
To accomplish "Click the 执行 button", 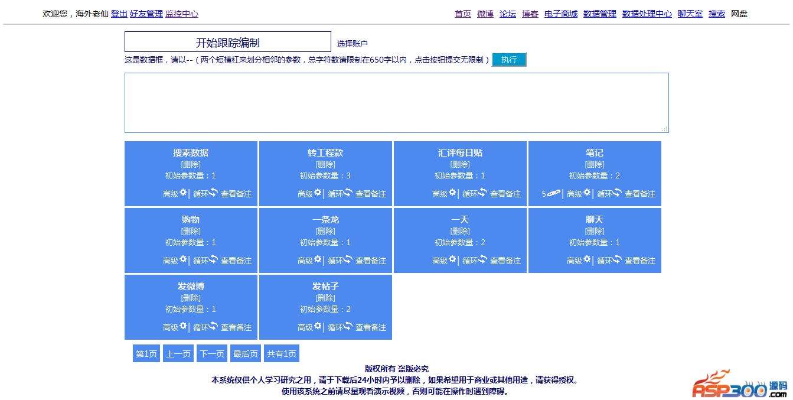I will pos(509,60).
